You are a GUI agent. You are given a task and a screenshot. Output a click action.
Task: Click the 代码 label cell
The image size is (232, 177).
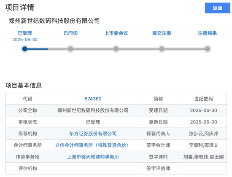pyautogui.click(x=28, y=99)
